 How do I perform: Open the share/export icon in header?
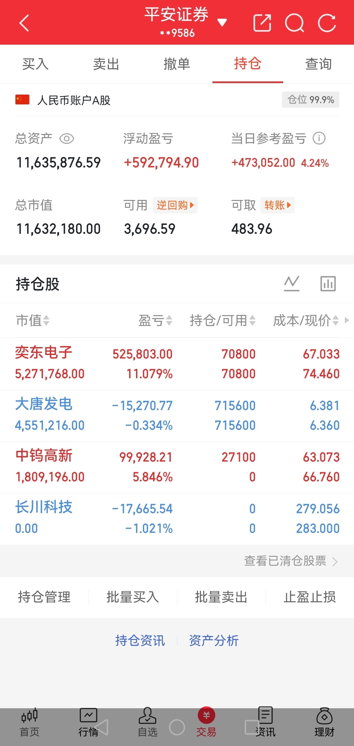[x=262, y=23]
